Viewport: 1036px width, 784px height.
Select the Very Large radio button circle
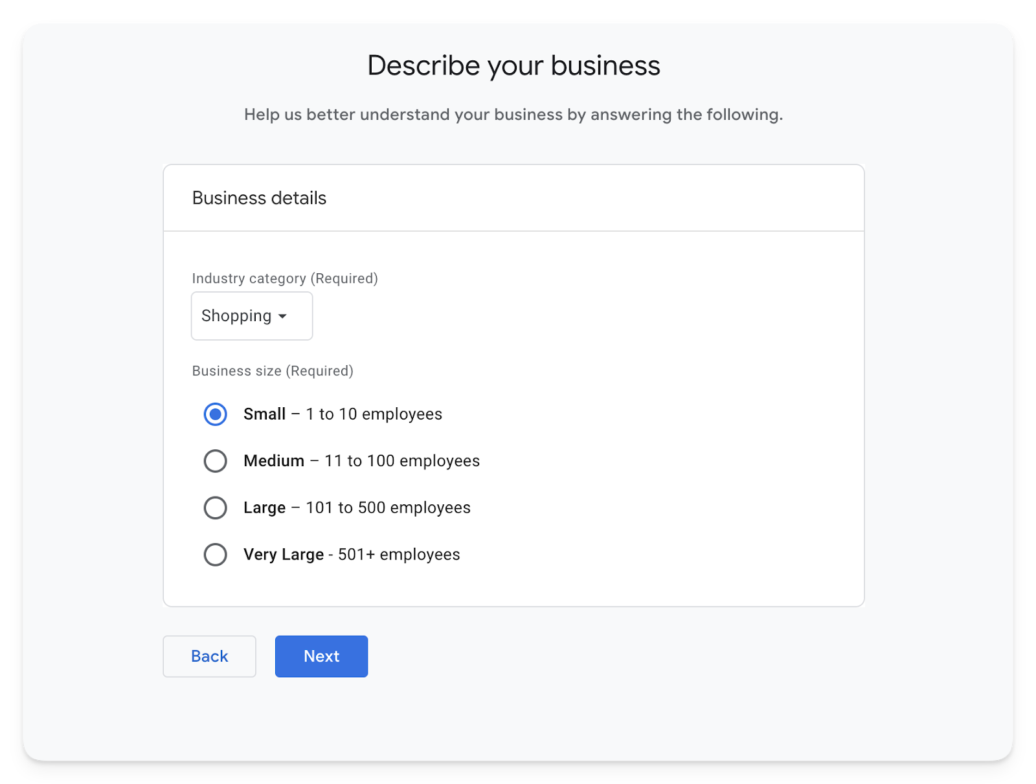(x=215, y=555)
